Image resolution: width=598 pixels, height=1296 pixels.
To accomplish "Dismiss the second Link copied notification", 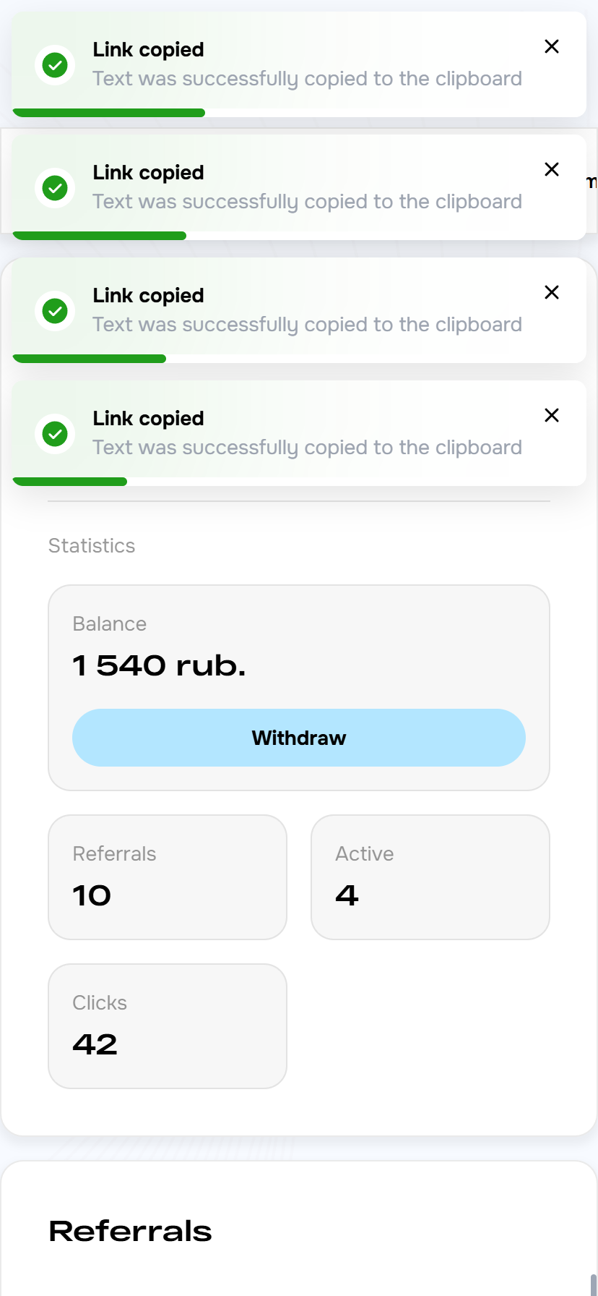I will (551, 169).
